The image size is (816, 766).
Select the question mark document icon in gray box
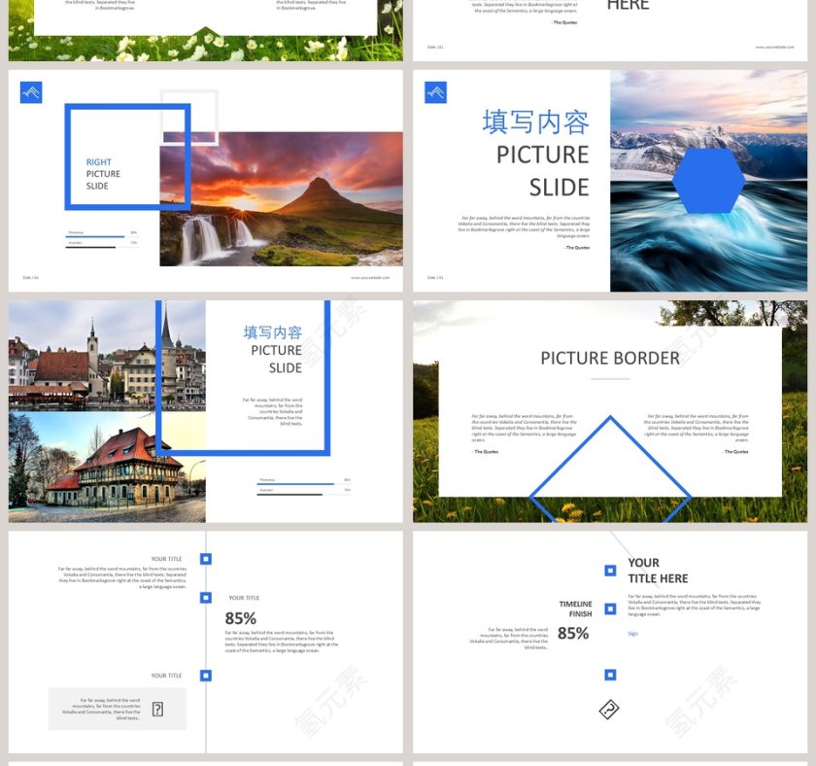click(157, 709)
